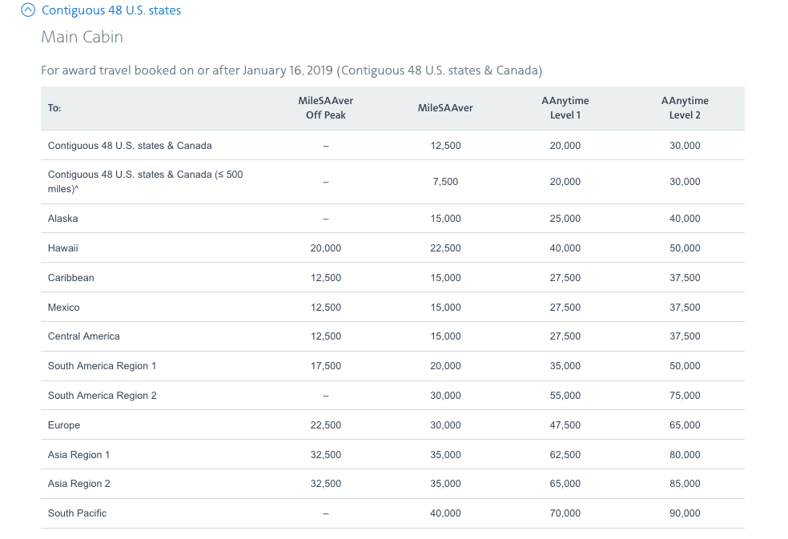
Task: Click Europe's 47,500 AAnytime Level 1 value
Action: coord(565,425)
